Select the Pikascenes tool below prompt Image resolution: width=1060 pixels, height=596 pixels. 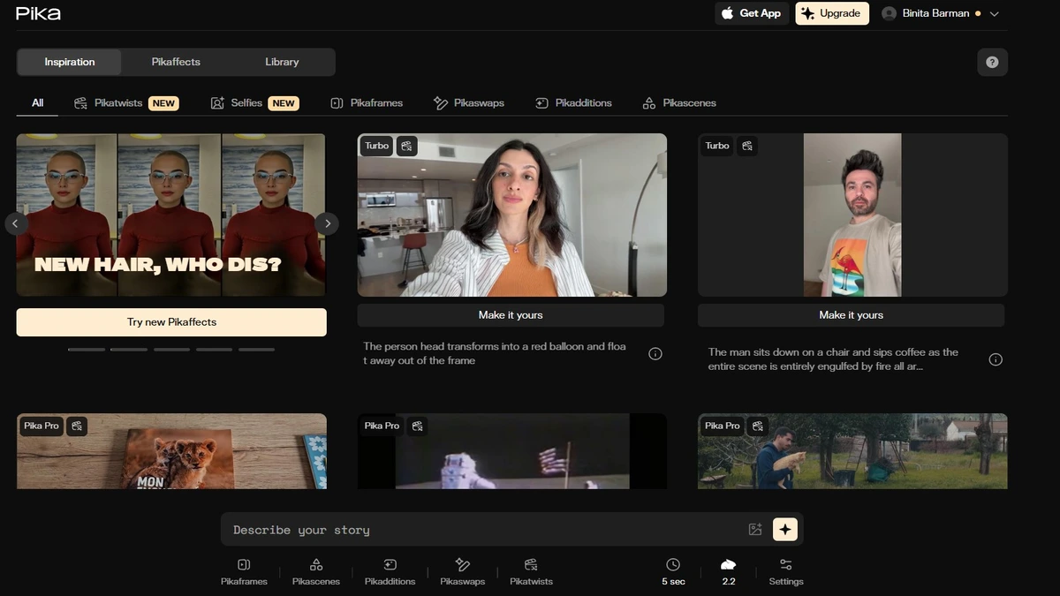315,565
